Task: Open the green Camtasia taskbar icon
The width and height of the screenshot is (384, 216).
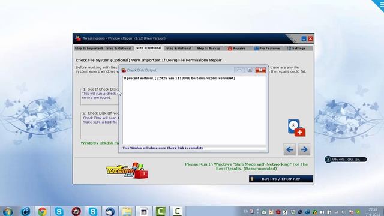Action: click(x=161, y=211)
